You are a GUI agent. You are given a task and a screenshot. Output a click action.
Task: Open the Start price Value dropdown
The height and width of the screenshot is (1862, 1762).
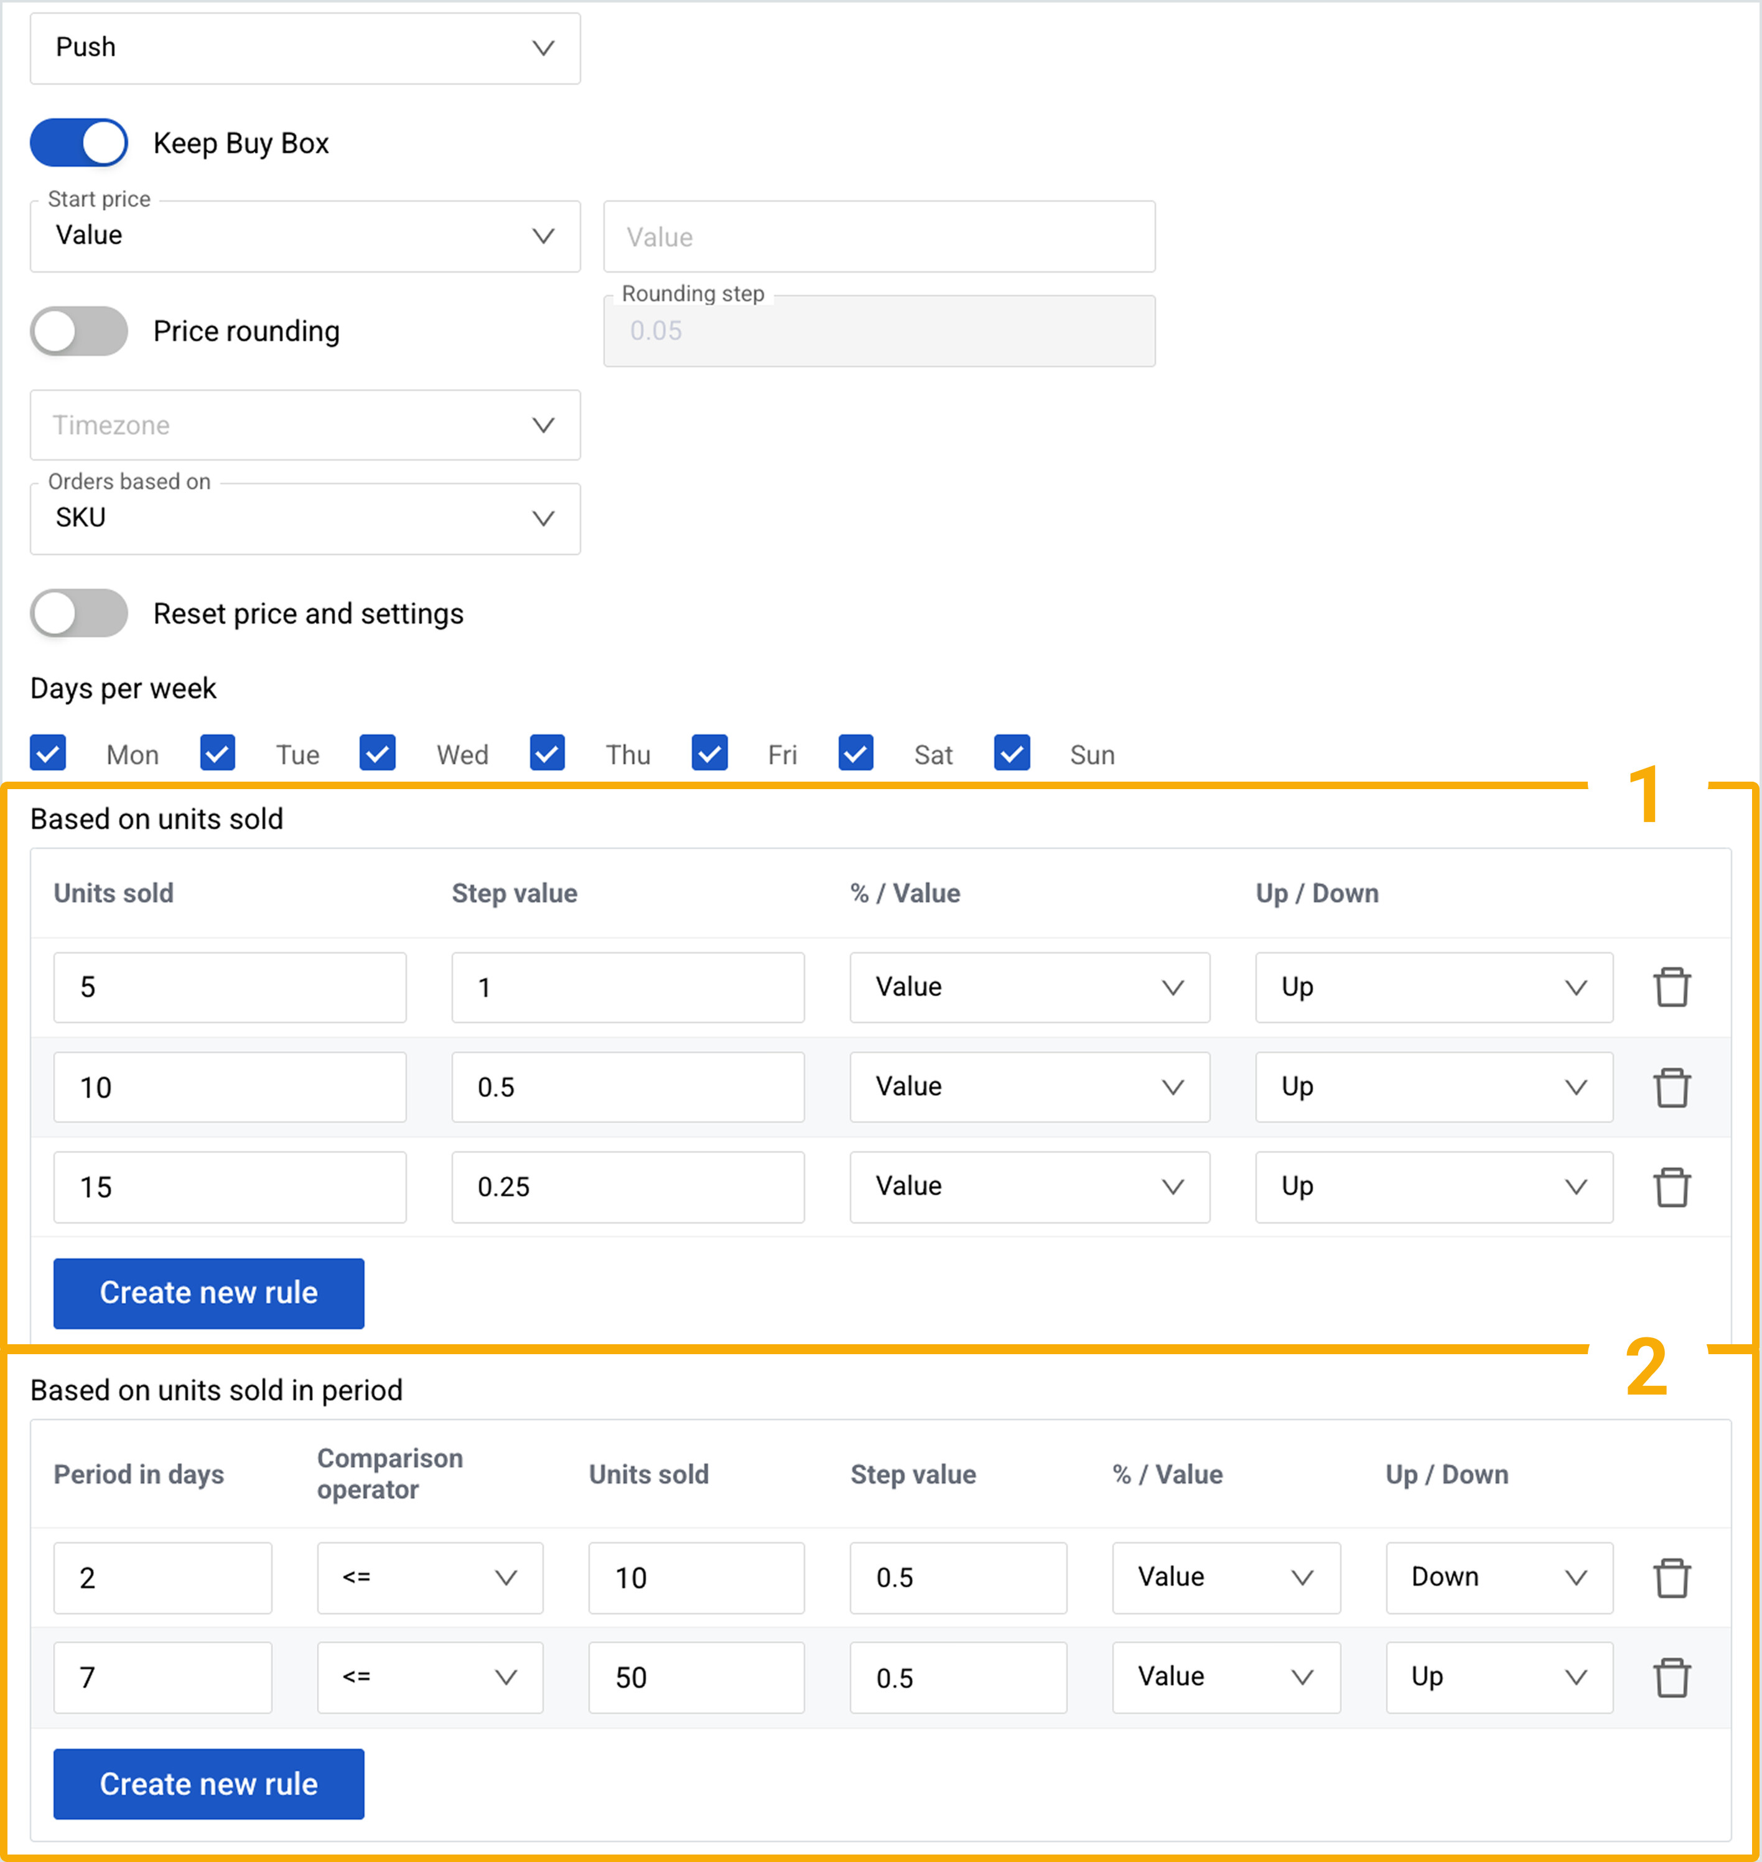pos(305,236)
